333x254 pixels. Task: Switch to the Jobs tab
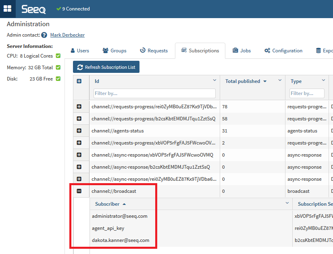click(x=241, y=50)
